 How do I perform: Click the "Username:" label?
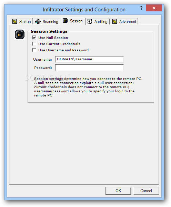(x=42, y=59)
